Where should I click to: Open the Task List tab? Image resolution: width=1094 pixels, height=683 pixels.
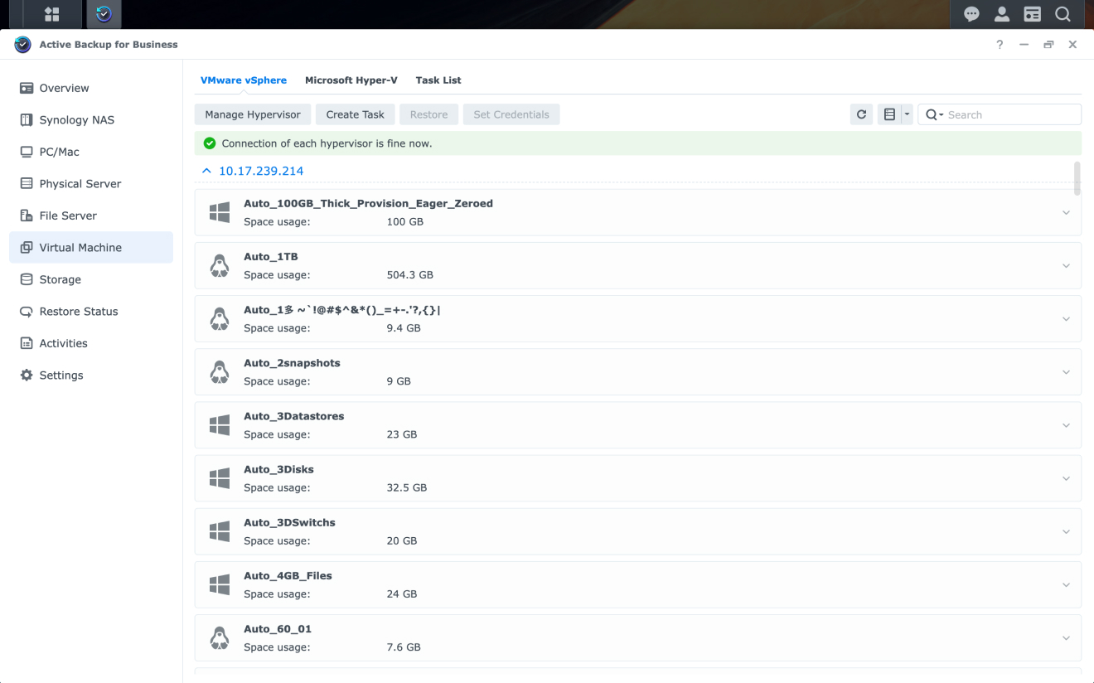click(438, 80)
